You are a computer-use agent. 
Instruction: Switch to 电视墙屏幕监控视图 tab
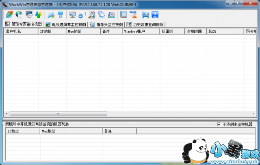pyautogui.click(x=66, y=24)
